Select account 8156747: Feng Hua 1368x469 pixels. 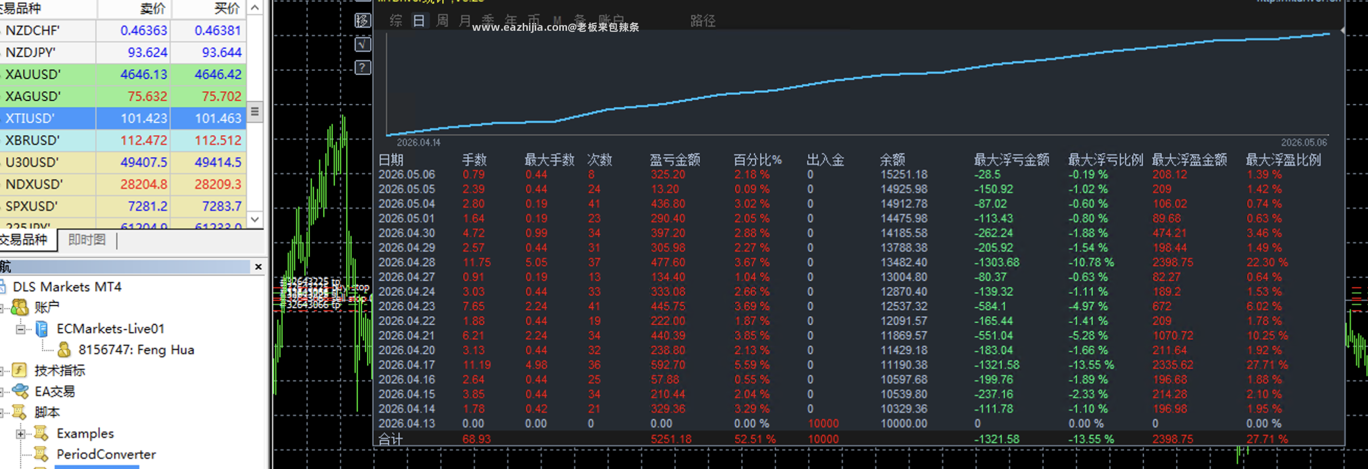click(136, 350)
